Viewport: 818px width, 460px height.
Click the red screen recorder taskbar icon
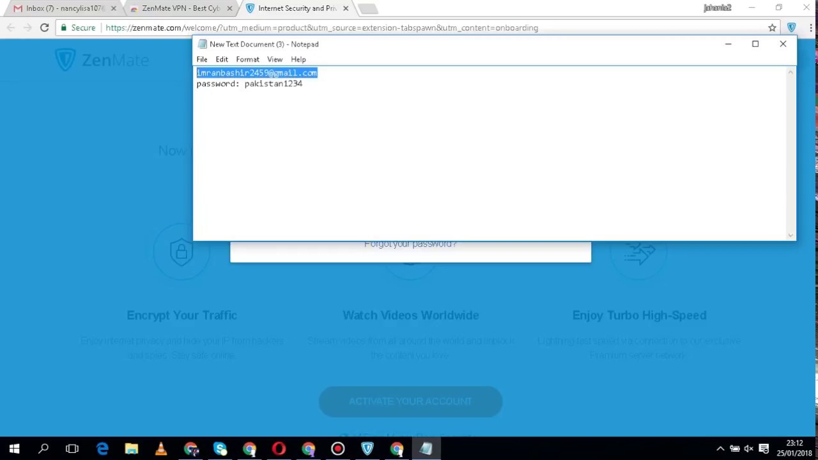tap(337, 448)
